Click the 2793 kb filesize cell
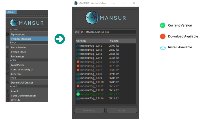This screenshot has width=202, height=119. [114, 46]
